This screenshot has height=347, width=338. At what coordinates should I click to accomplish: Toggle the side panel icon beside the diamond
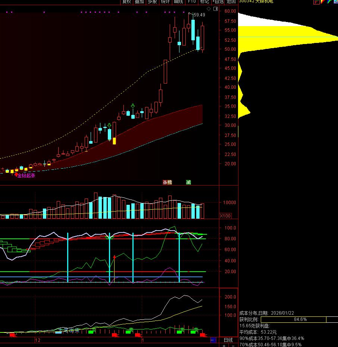pyautogui.click(x=216, y=9)
